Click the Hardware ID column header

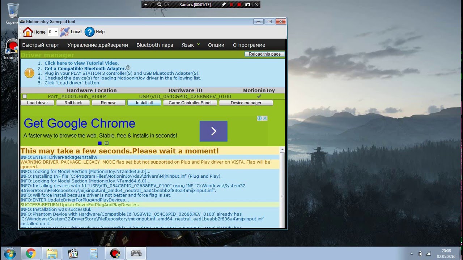185,90
